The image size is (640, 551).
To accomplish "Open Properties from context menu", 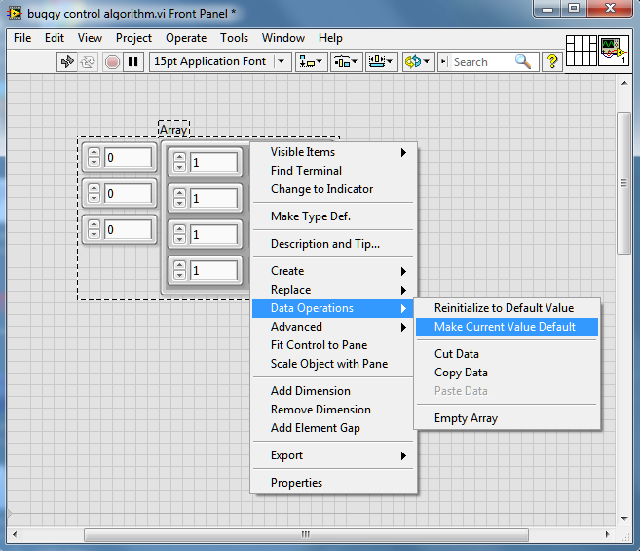I will point(335,483).
